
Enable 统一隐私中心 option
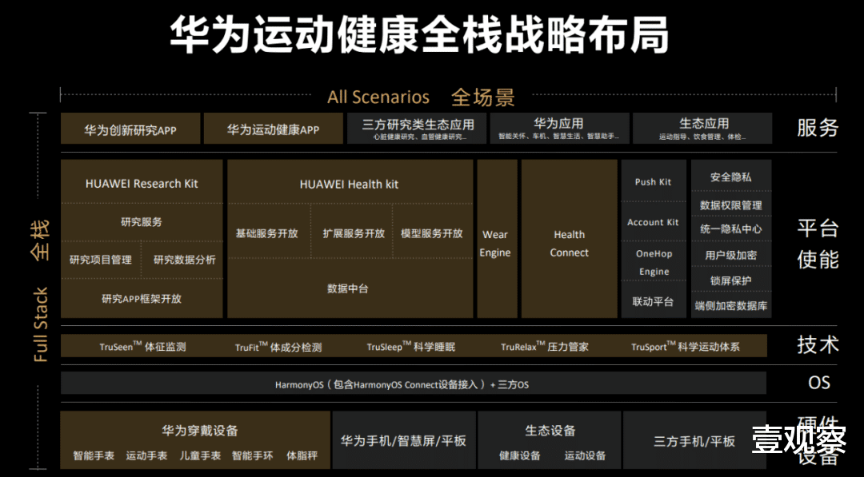point(730,229)
